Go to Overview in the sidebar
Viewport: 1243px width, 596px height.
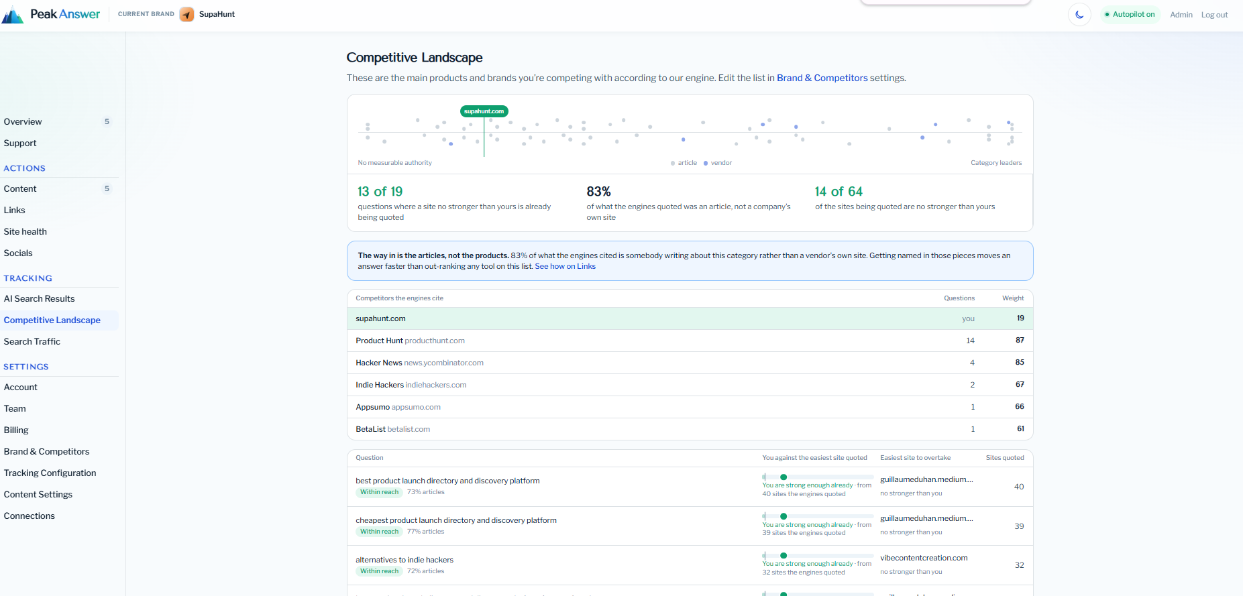pos(23,121)
